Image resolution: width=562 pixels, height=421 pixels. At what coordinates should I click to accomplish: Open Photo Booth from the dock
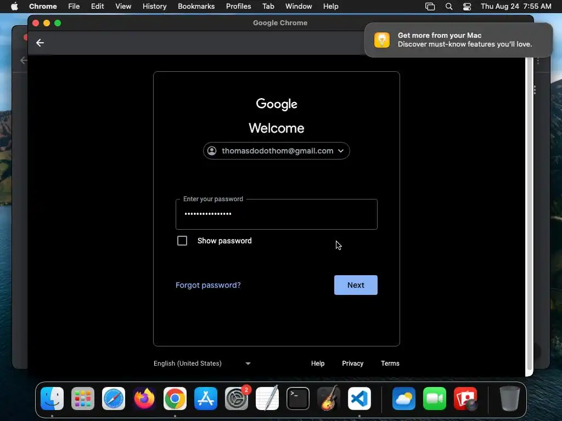point(465,399)
